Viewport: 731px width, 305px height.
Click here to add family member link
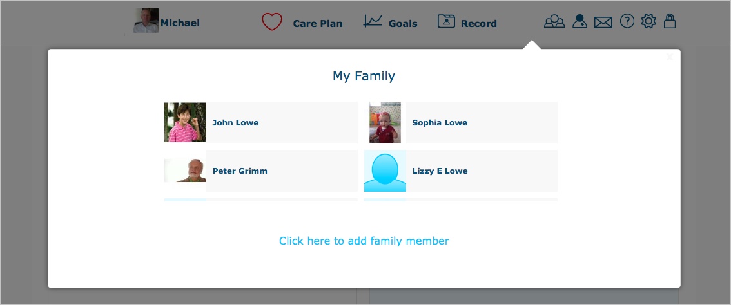364,241
